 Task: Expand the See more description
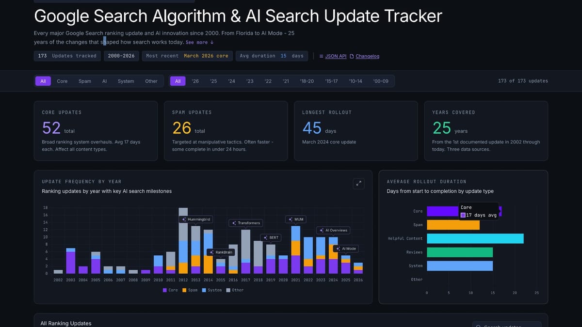(199, 43)
